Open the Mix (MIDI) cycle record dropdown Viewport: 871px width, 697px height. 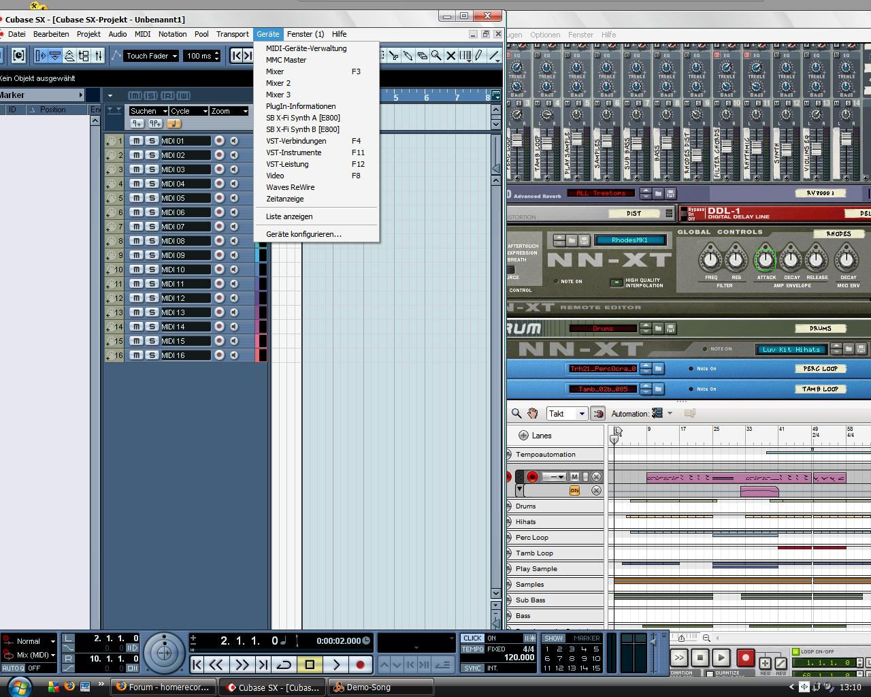tap(35, 655)
